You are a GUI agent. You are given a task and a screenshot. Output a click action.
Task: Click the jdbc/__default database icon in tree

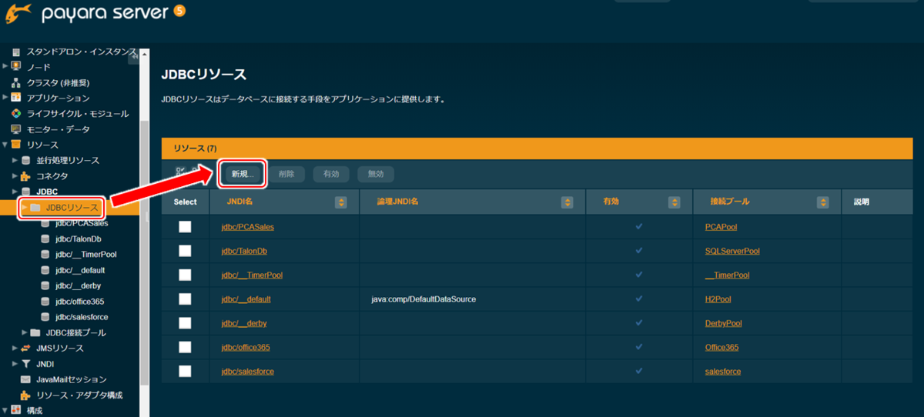[x=45, y=270]
